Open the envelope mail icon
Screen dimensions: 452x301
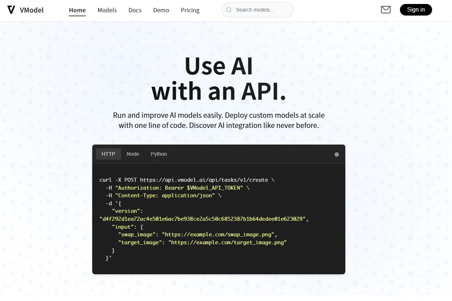pyautogui.click(x=385, y=10)
